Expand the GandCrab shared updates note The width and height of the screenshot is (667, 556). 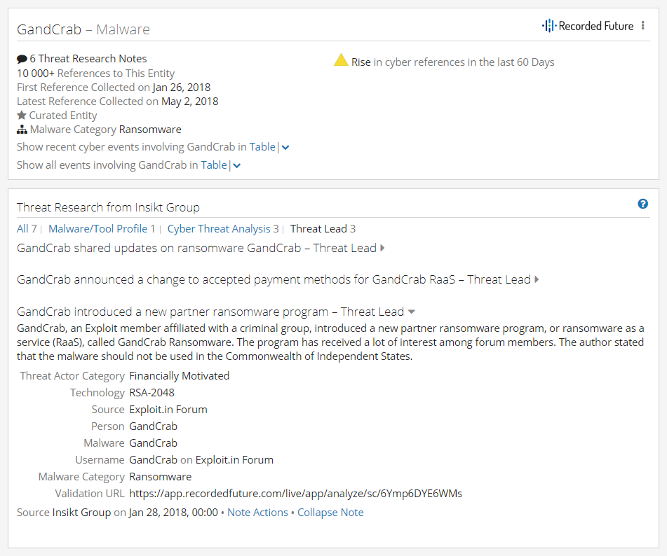pos(382,248)
